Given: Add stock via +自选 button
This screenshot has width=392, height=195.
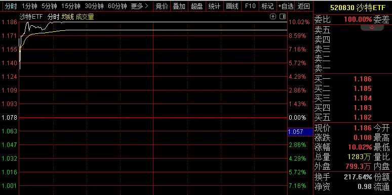Looking at the screenshot, I should click(x=286, y=6).
